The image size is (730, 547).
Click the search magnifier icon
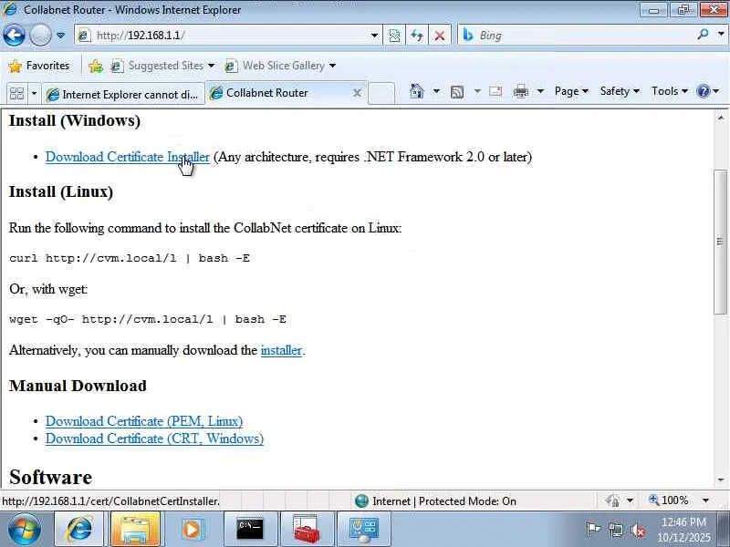(703, 35)
